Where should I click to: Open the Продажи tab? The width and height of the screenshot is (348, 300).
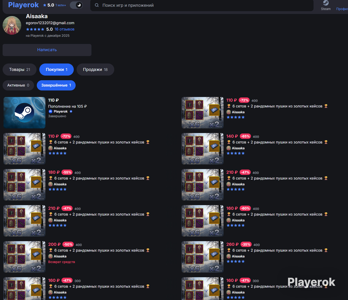(x=95, y=70)
